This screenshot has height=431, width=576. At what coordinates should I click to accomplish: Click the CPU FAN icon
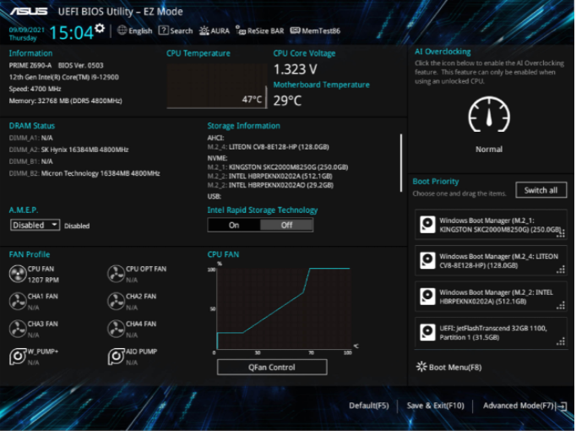pos(18,274)
